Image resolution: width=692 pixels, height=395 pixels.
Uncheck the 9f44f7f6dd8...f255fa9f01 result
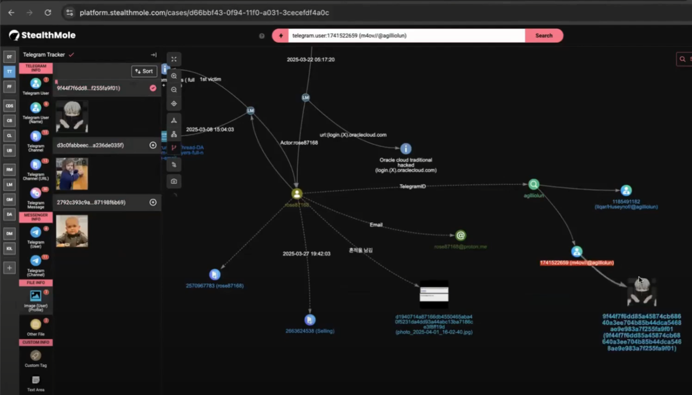click(x=153, y=88)
